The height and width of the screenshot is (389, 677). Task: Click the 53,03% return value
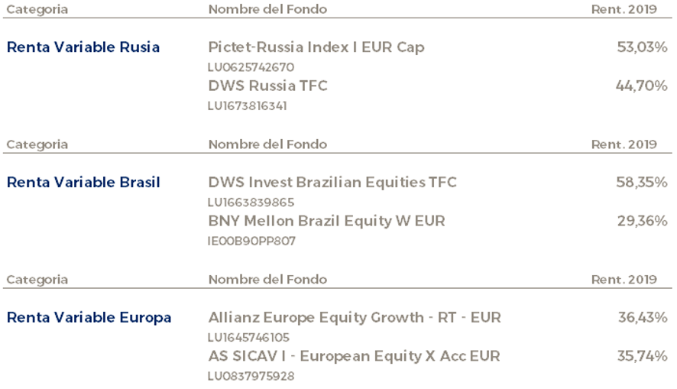pos(642,47)
